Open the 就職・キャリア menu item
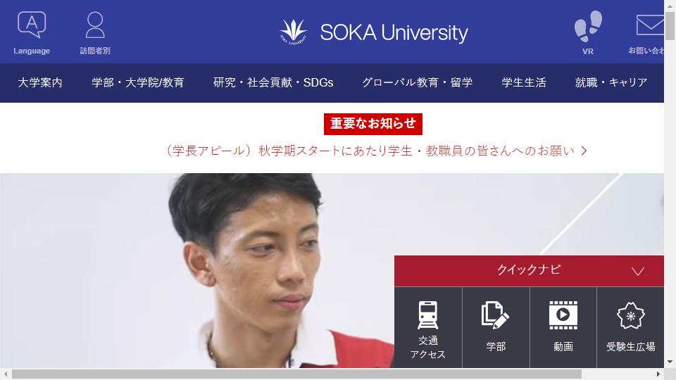This screenshot has height=380, width=676. [611, 83]
